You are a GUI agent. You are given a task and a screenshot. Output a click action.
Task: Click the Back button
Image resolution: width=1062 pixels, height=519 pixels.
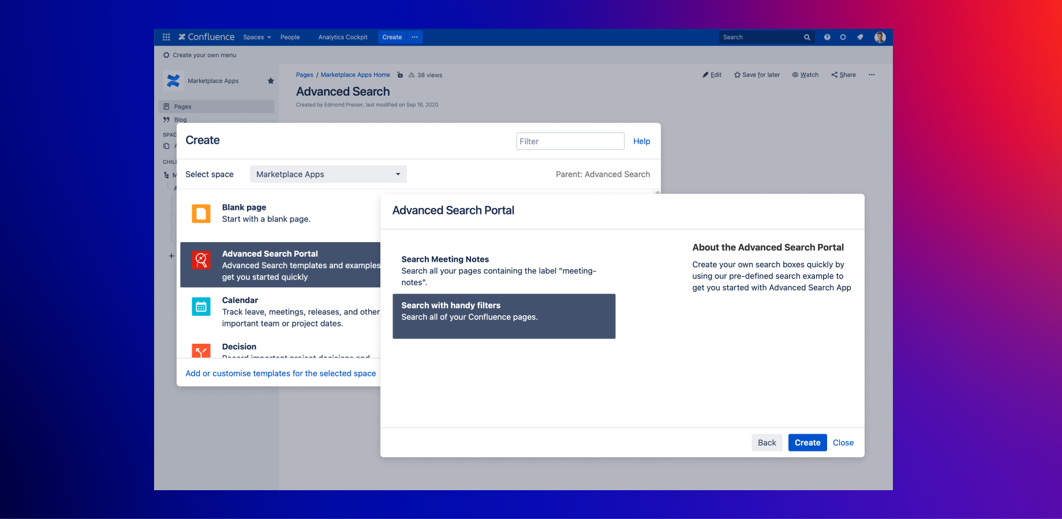[767, 443]
